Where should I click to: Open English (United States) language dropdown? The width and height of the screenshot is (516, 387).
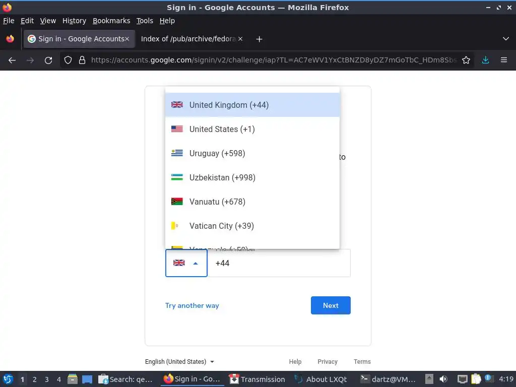pyautogui.click(x=180, y=362)
